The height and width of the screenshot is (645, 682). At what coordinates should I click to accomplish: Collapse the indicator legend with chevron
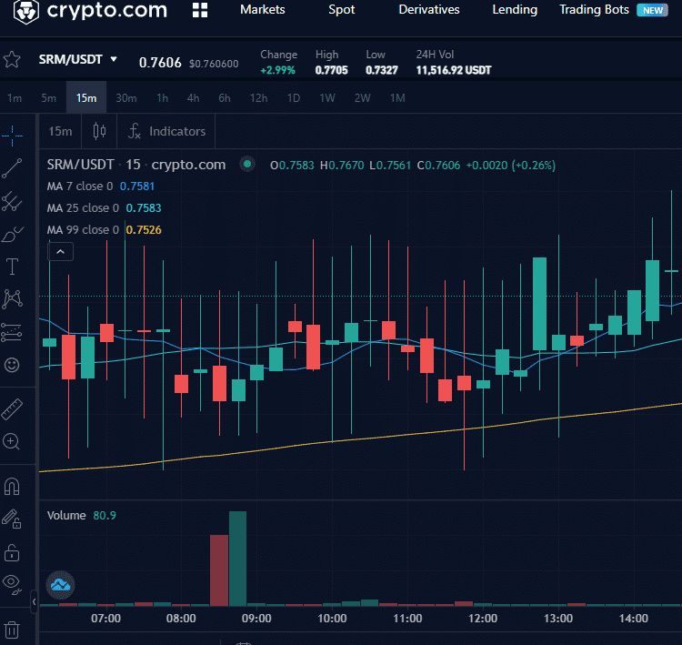pos(60,252)
